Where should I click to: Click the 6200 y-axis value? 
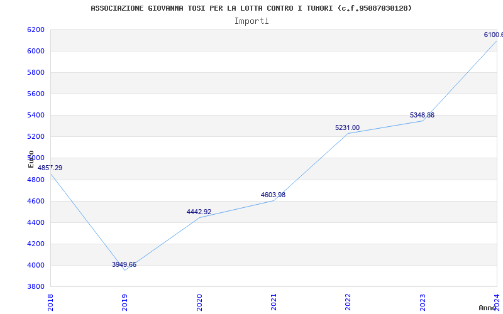(x=36, y=30)
